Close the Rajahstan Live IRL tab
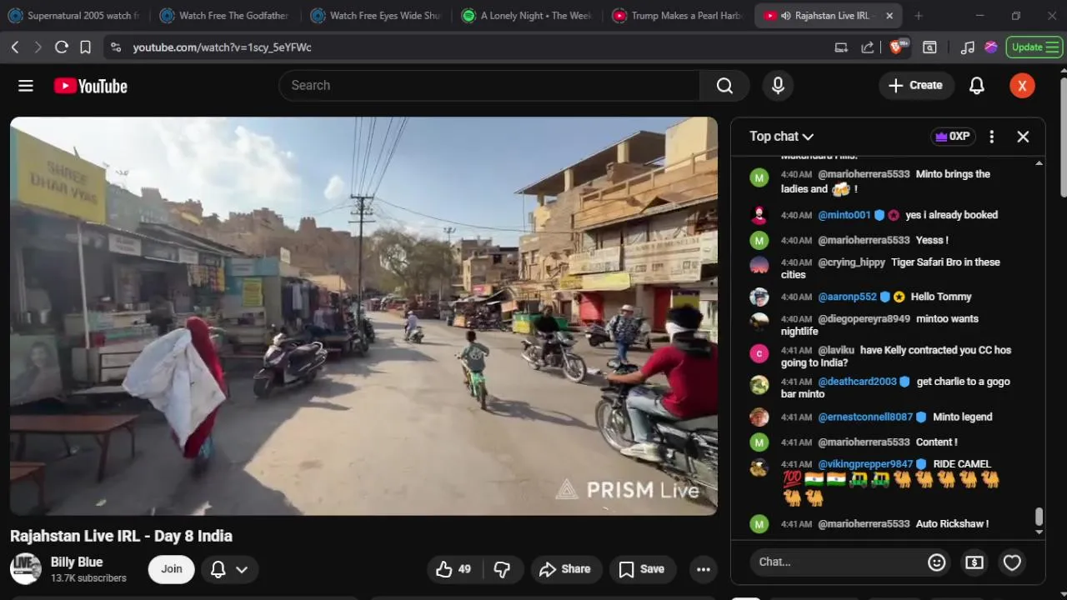This screenshot has width=1067, height=600. tap(889, 16)
